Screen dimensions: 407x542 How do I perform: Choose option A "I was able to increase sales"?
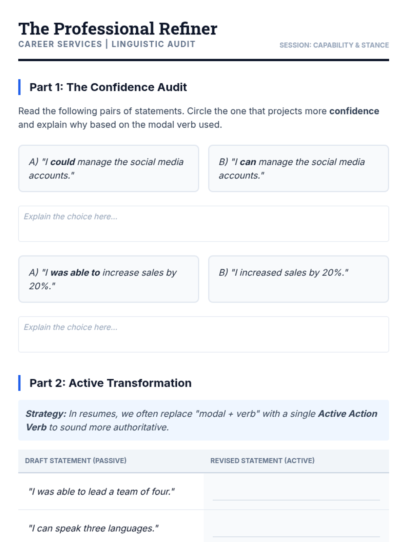[x=109, y=279]
